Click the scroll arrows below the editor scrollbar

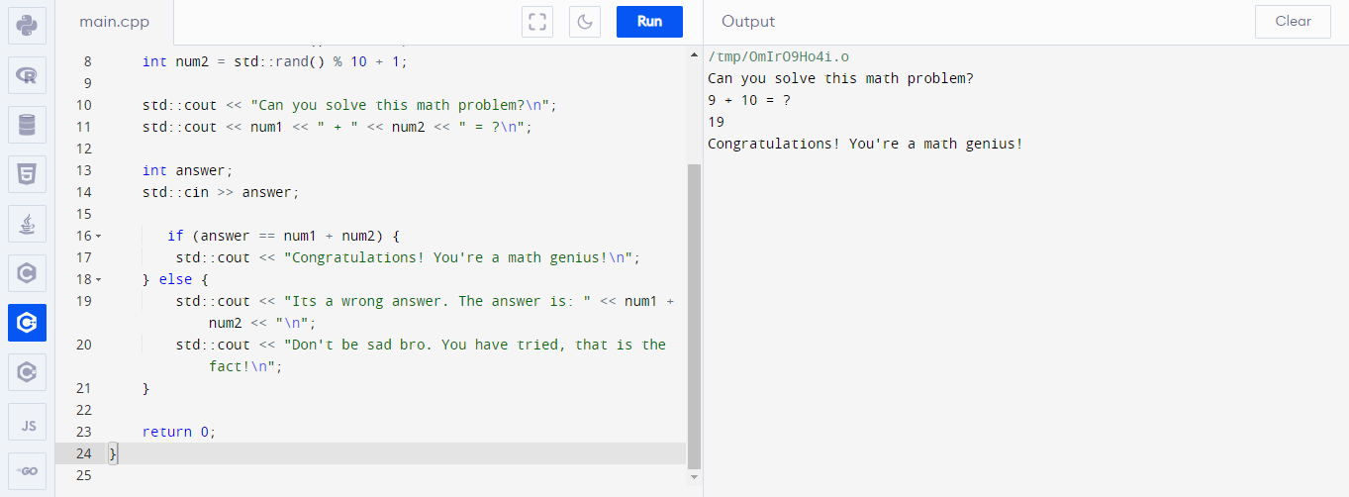point(694,477)
